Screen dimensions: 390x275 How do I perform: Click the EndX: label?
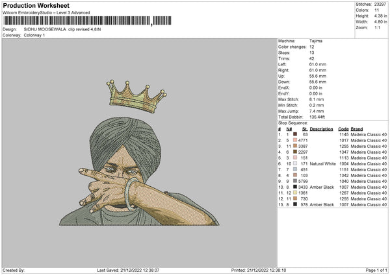[x=284, y=88]
